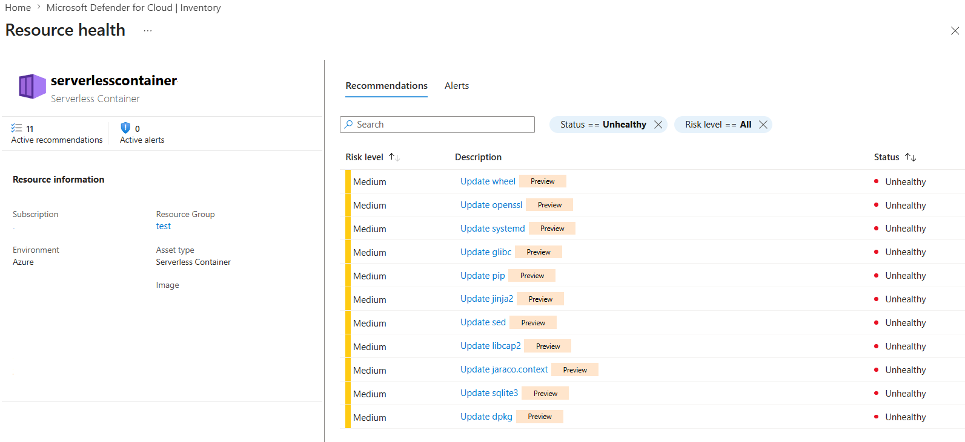Open the Update glibc recommendation
The height and width of the screenshot is (442, 965).
pos(486,252)
